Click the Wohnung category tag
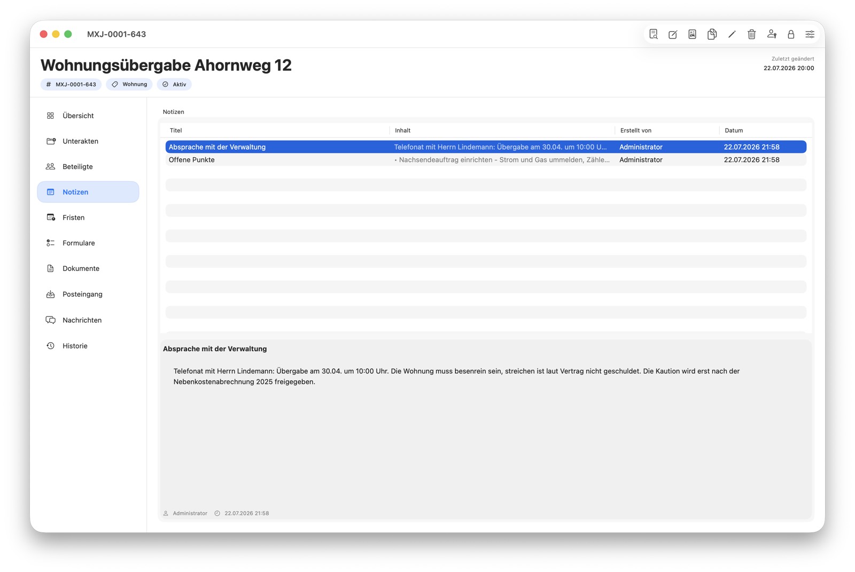 (x=129, y=84)
